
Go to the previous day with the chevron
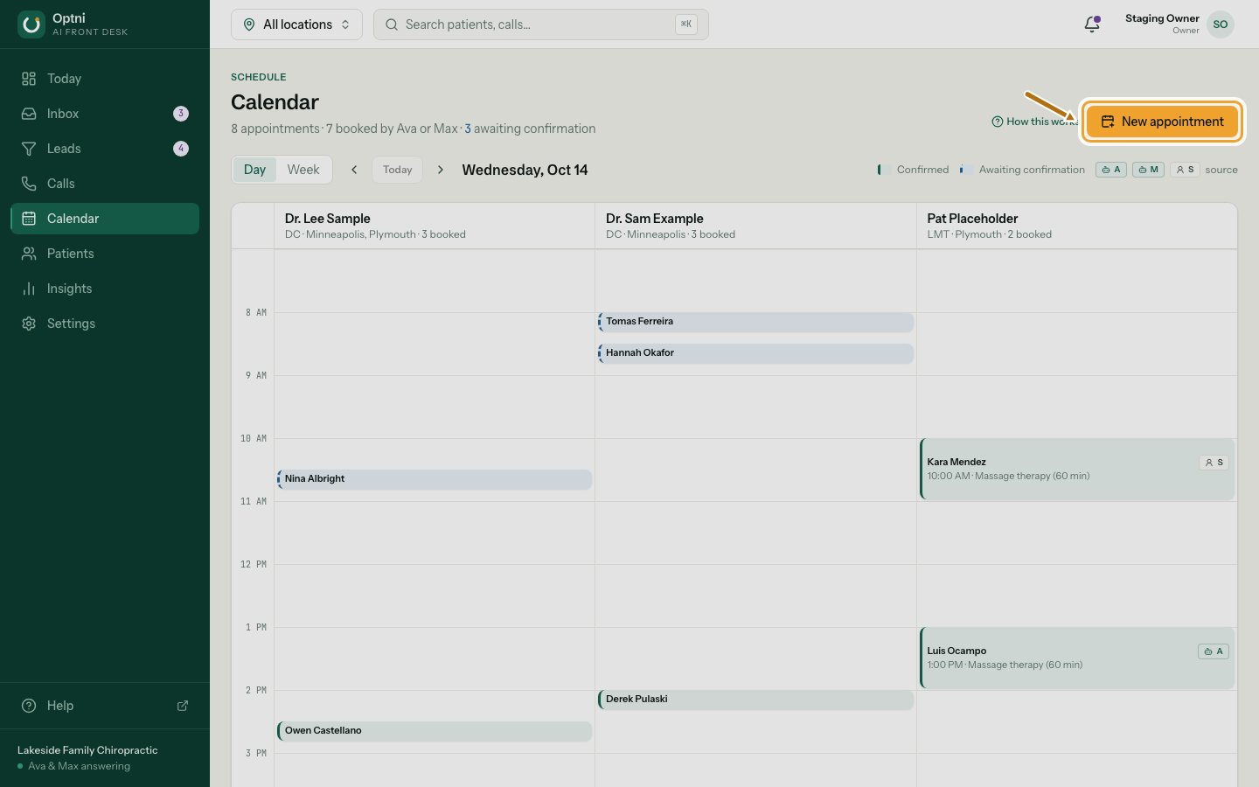[x=354, y=170]
